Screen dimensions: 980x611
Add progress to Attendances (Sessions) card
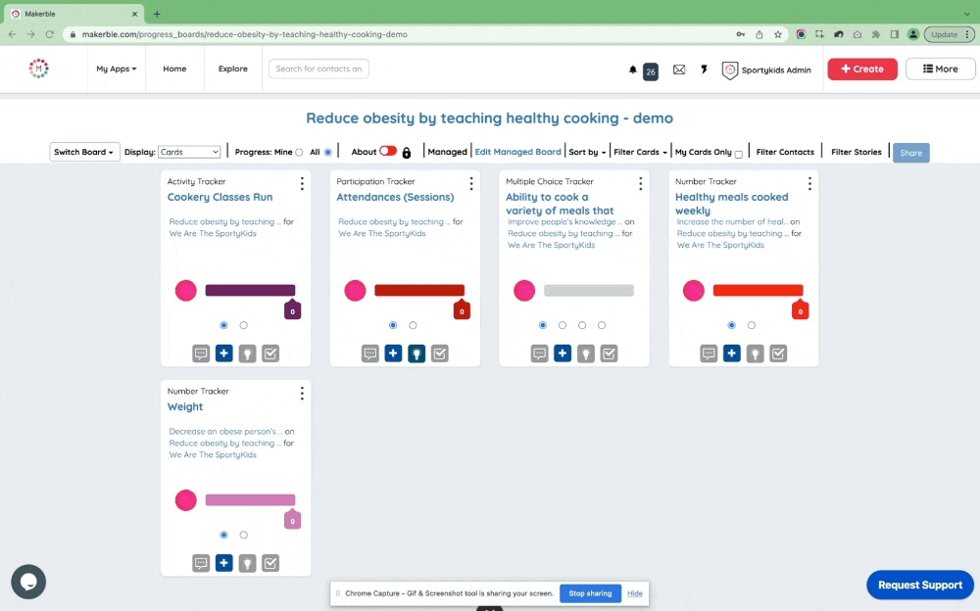(393, 352)
